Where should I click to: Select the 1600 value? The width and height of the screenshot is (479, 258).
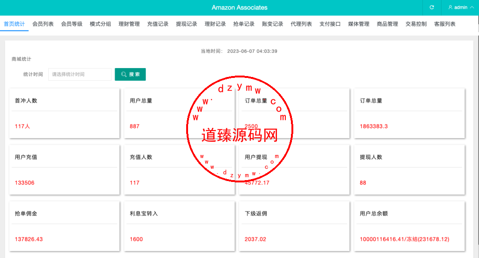(x=136, y=239)
